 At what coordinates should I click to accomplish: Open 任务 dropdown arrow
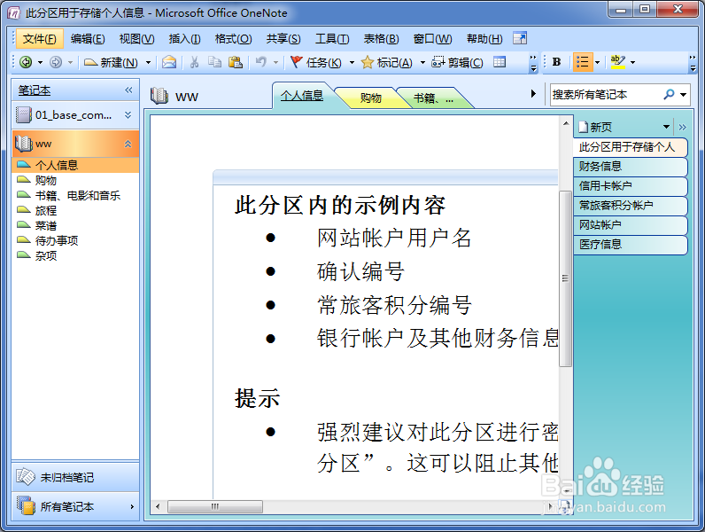[352, 62]
